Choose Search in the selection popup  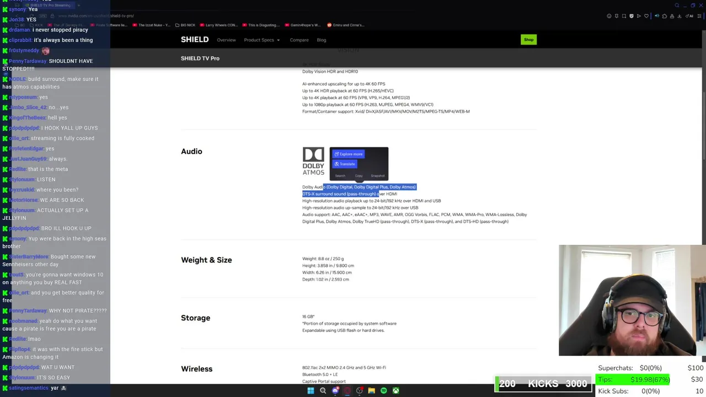click(340, 176)
